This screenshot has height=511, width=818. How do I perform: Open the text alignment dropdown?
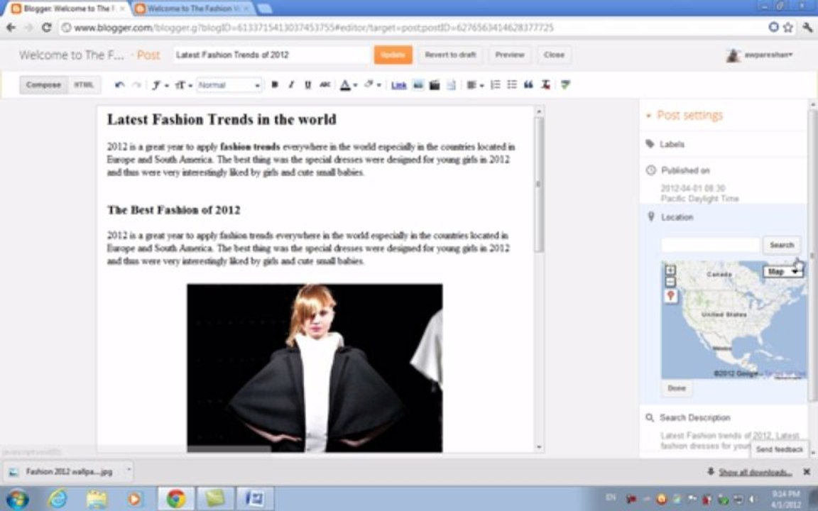(x=475, y=85)
